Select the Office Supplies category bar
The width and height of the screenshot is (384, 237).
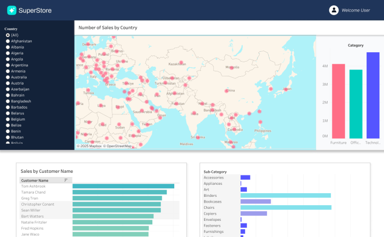356,104
